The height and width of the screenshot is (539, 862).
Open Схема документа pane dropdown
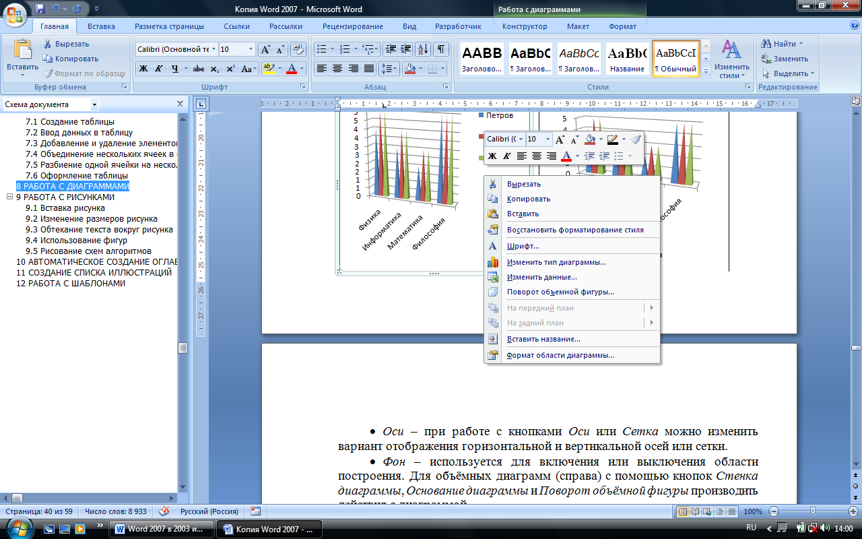pos(94,104)
